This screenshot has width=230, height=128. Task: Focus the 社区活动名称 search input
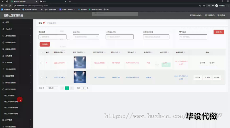[x=120, y=37]
